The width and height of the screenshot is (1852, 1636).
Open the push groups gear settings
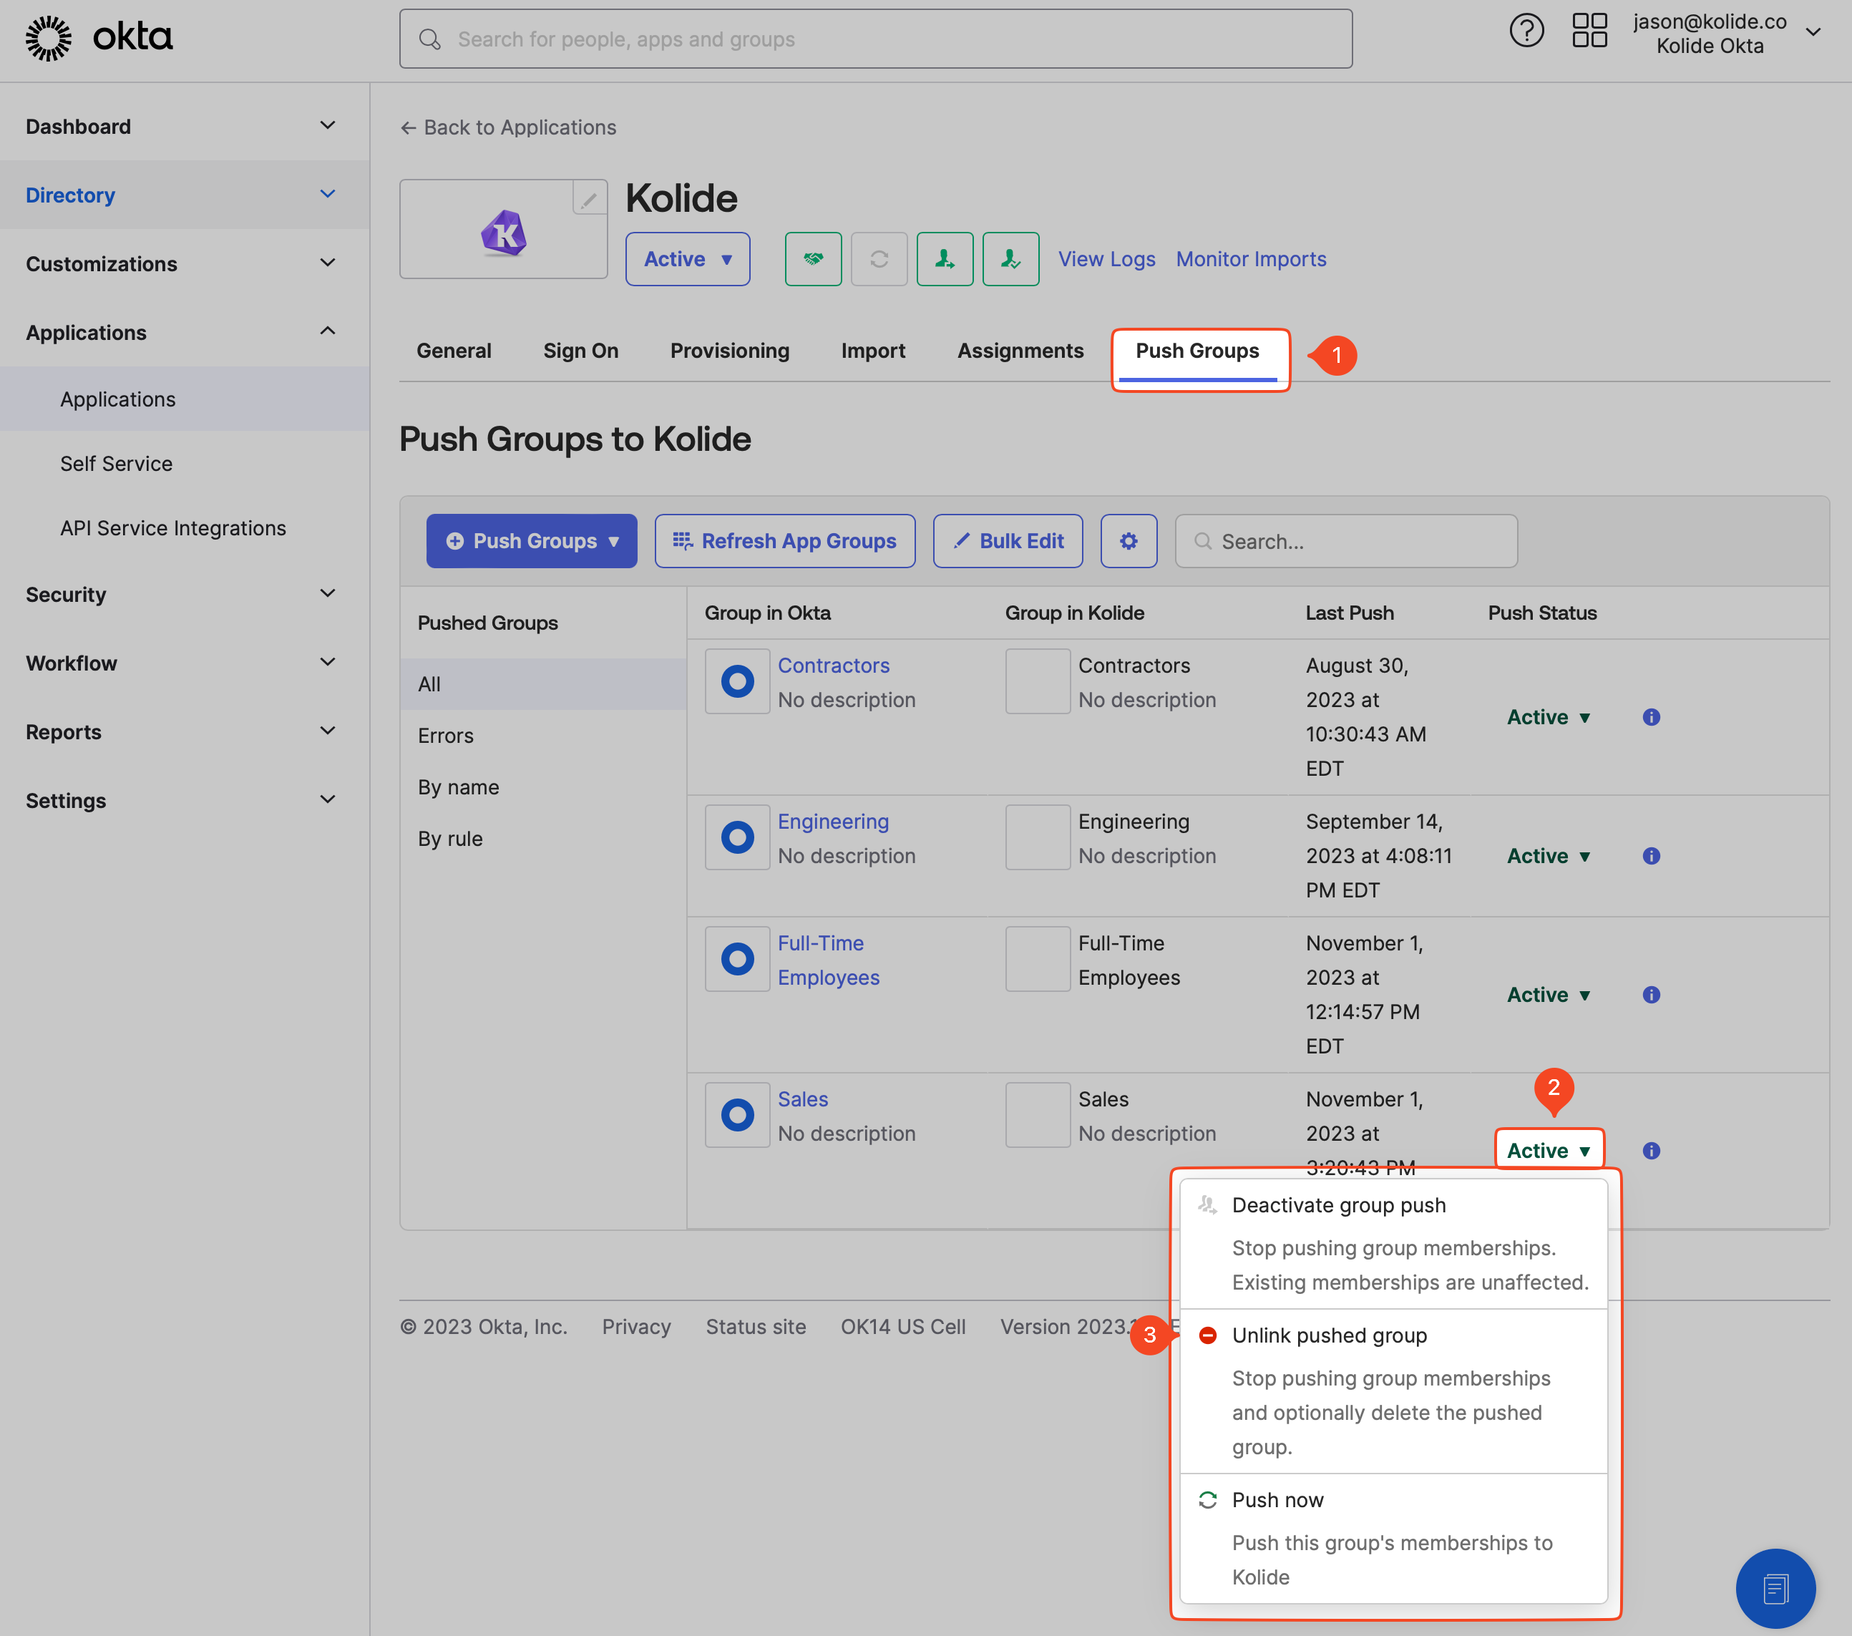pyautogui.click(x=1128, y=541)
